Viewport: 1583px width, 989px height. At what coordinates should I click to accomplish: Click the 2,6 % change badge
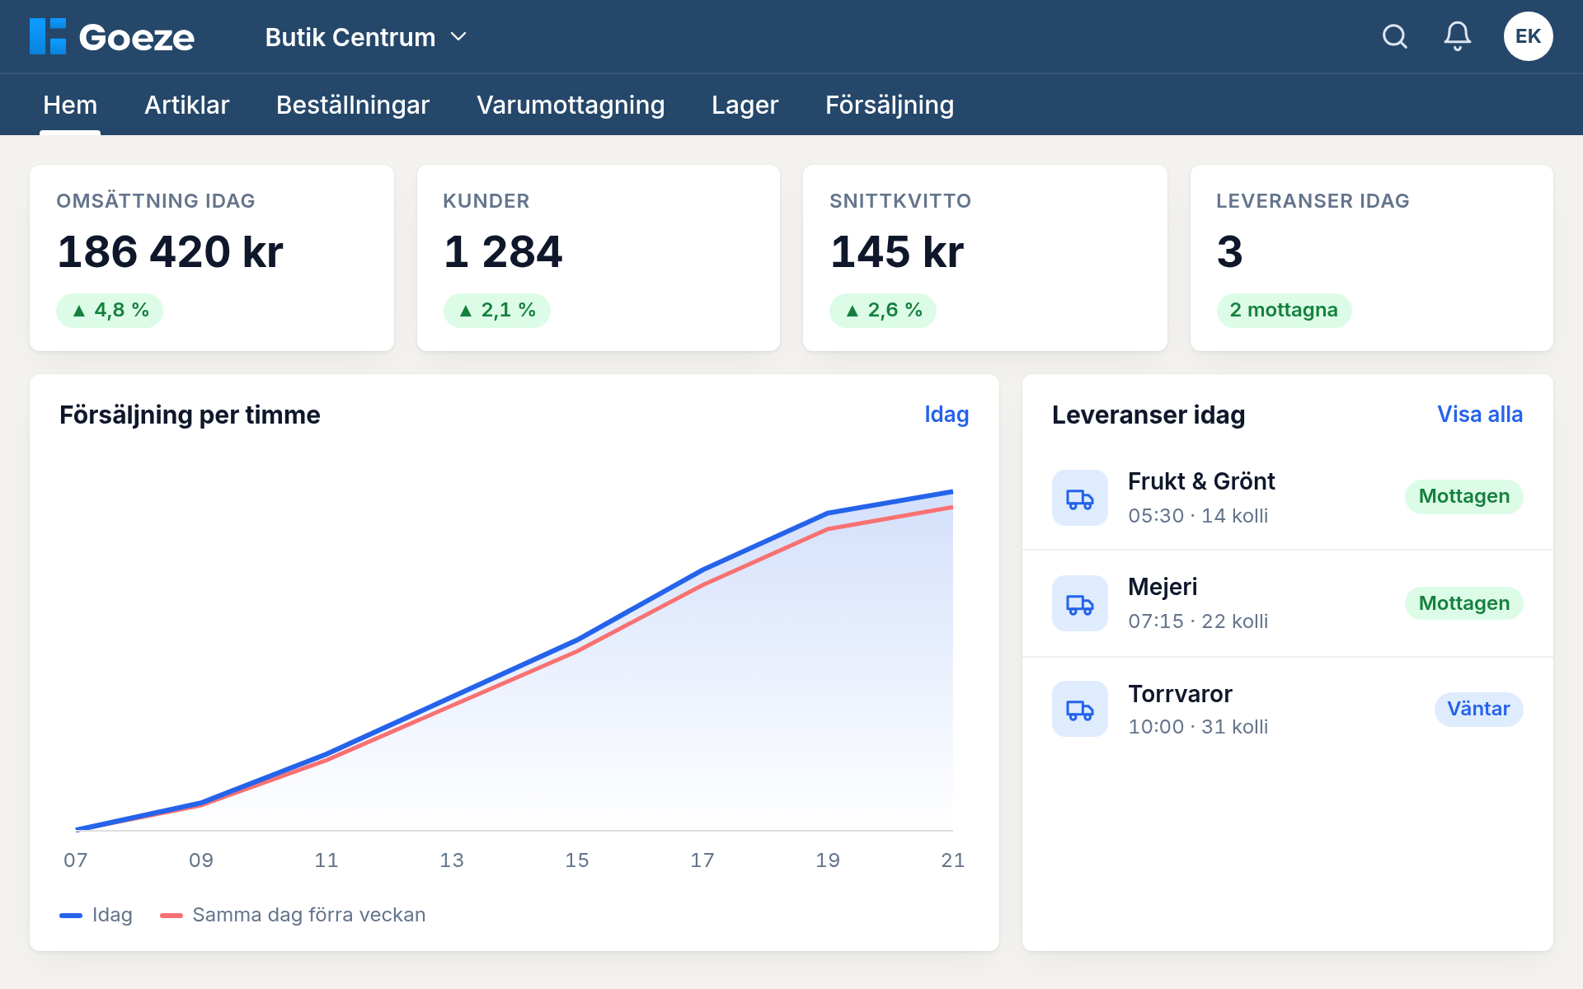883,310
